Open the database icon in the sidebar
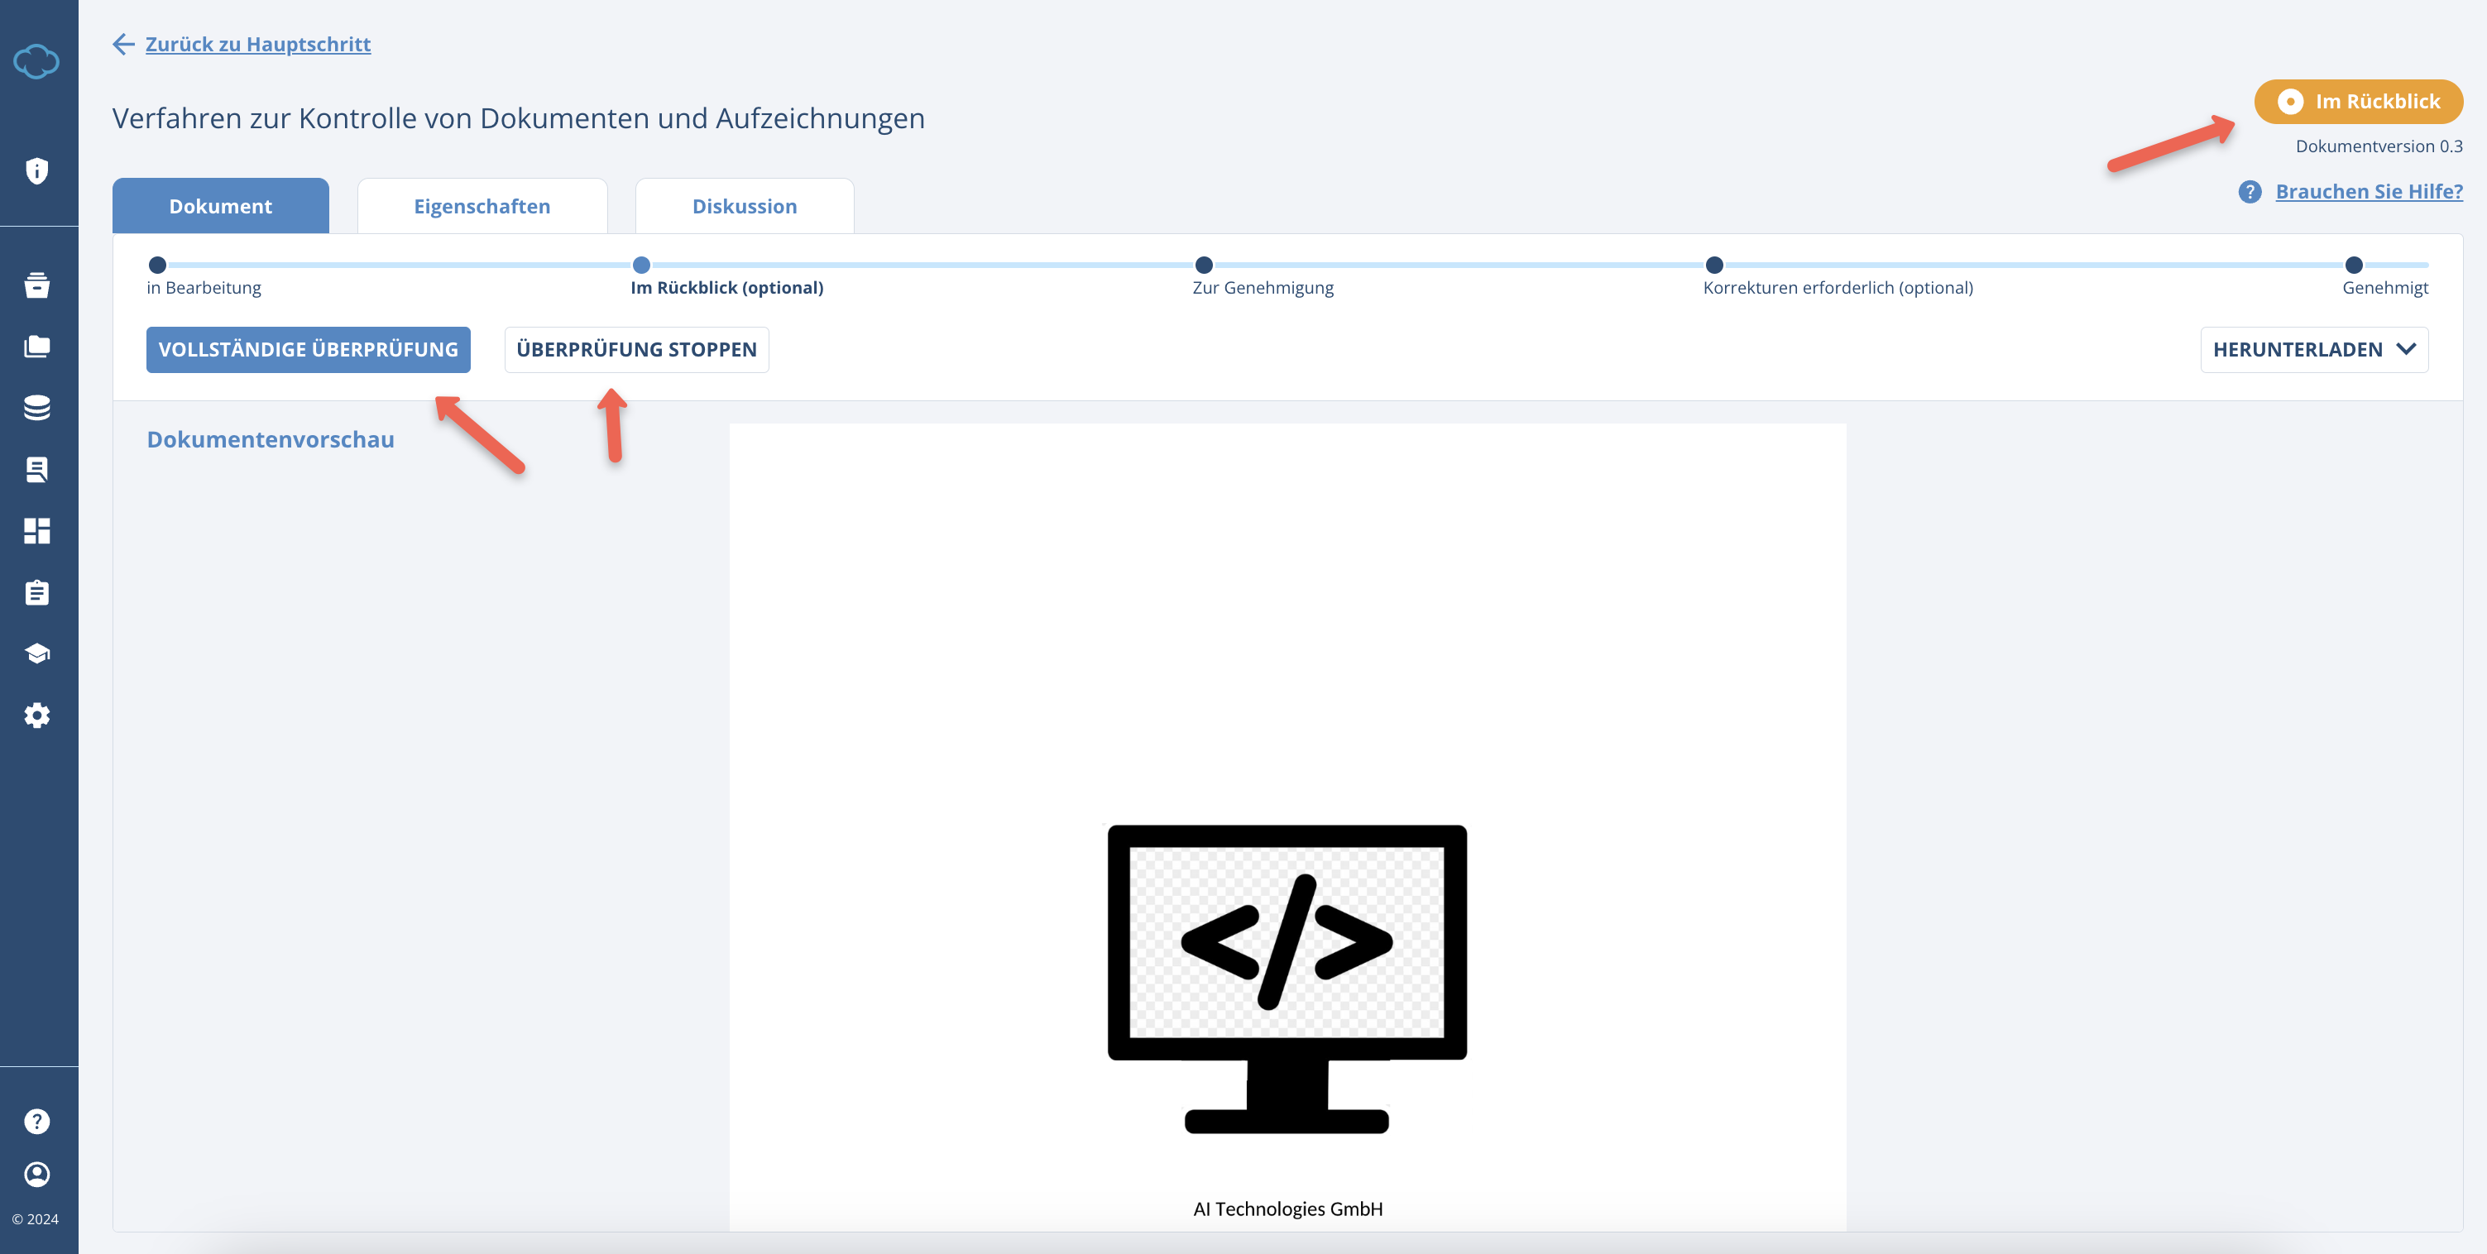Viewport: 2487px width, 1254px height. pos(36,407)
